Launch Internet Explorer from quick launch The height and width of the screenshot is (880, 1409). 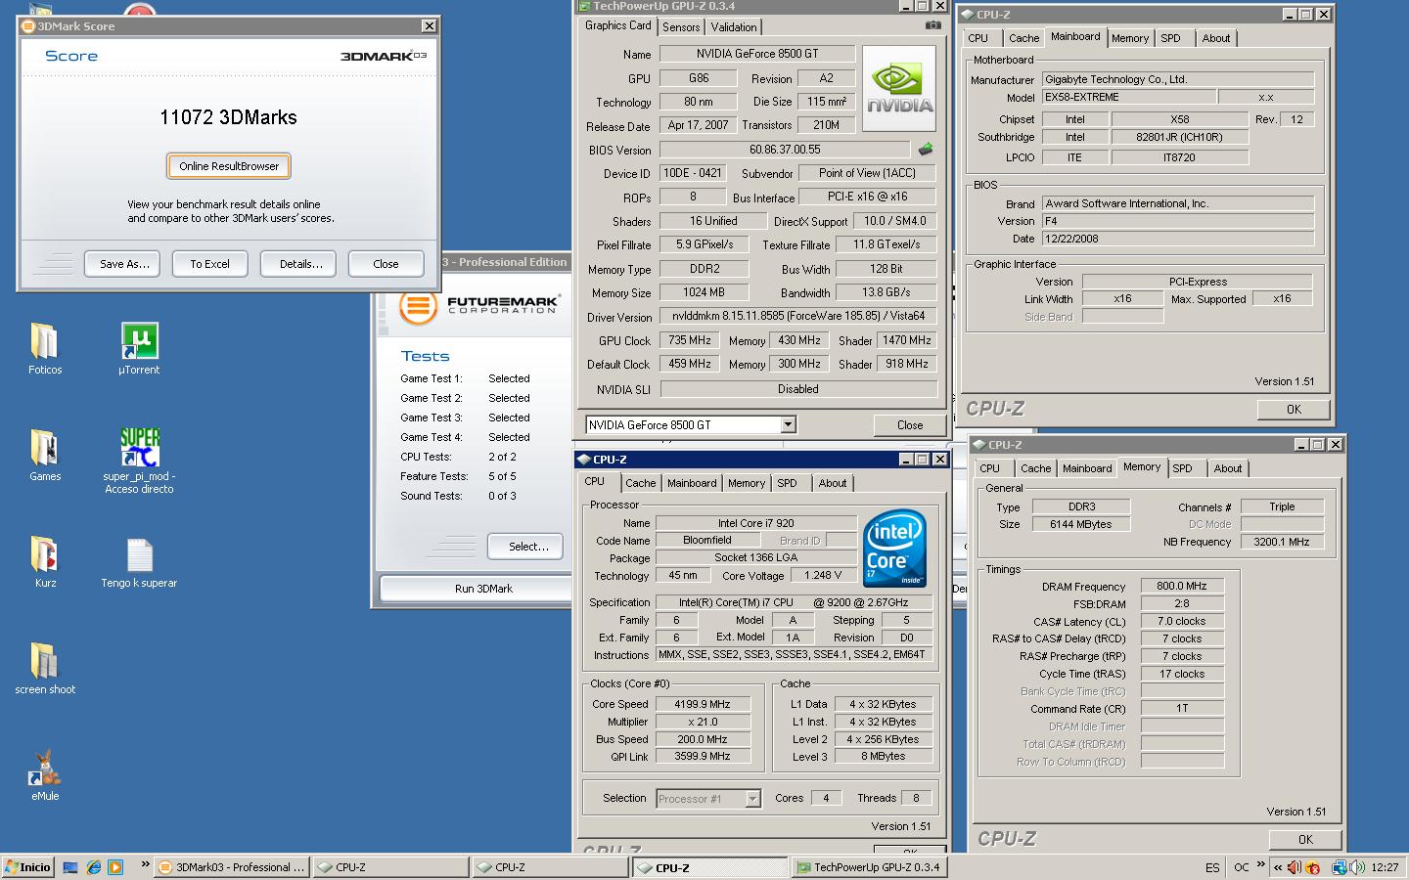[x=93, y=867]
